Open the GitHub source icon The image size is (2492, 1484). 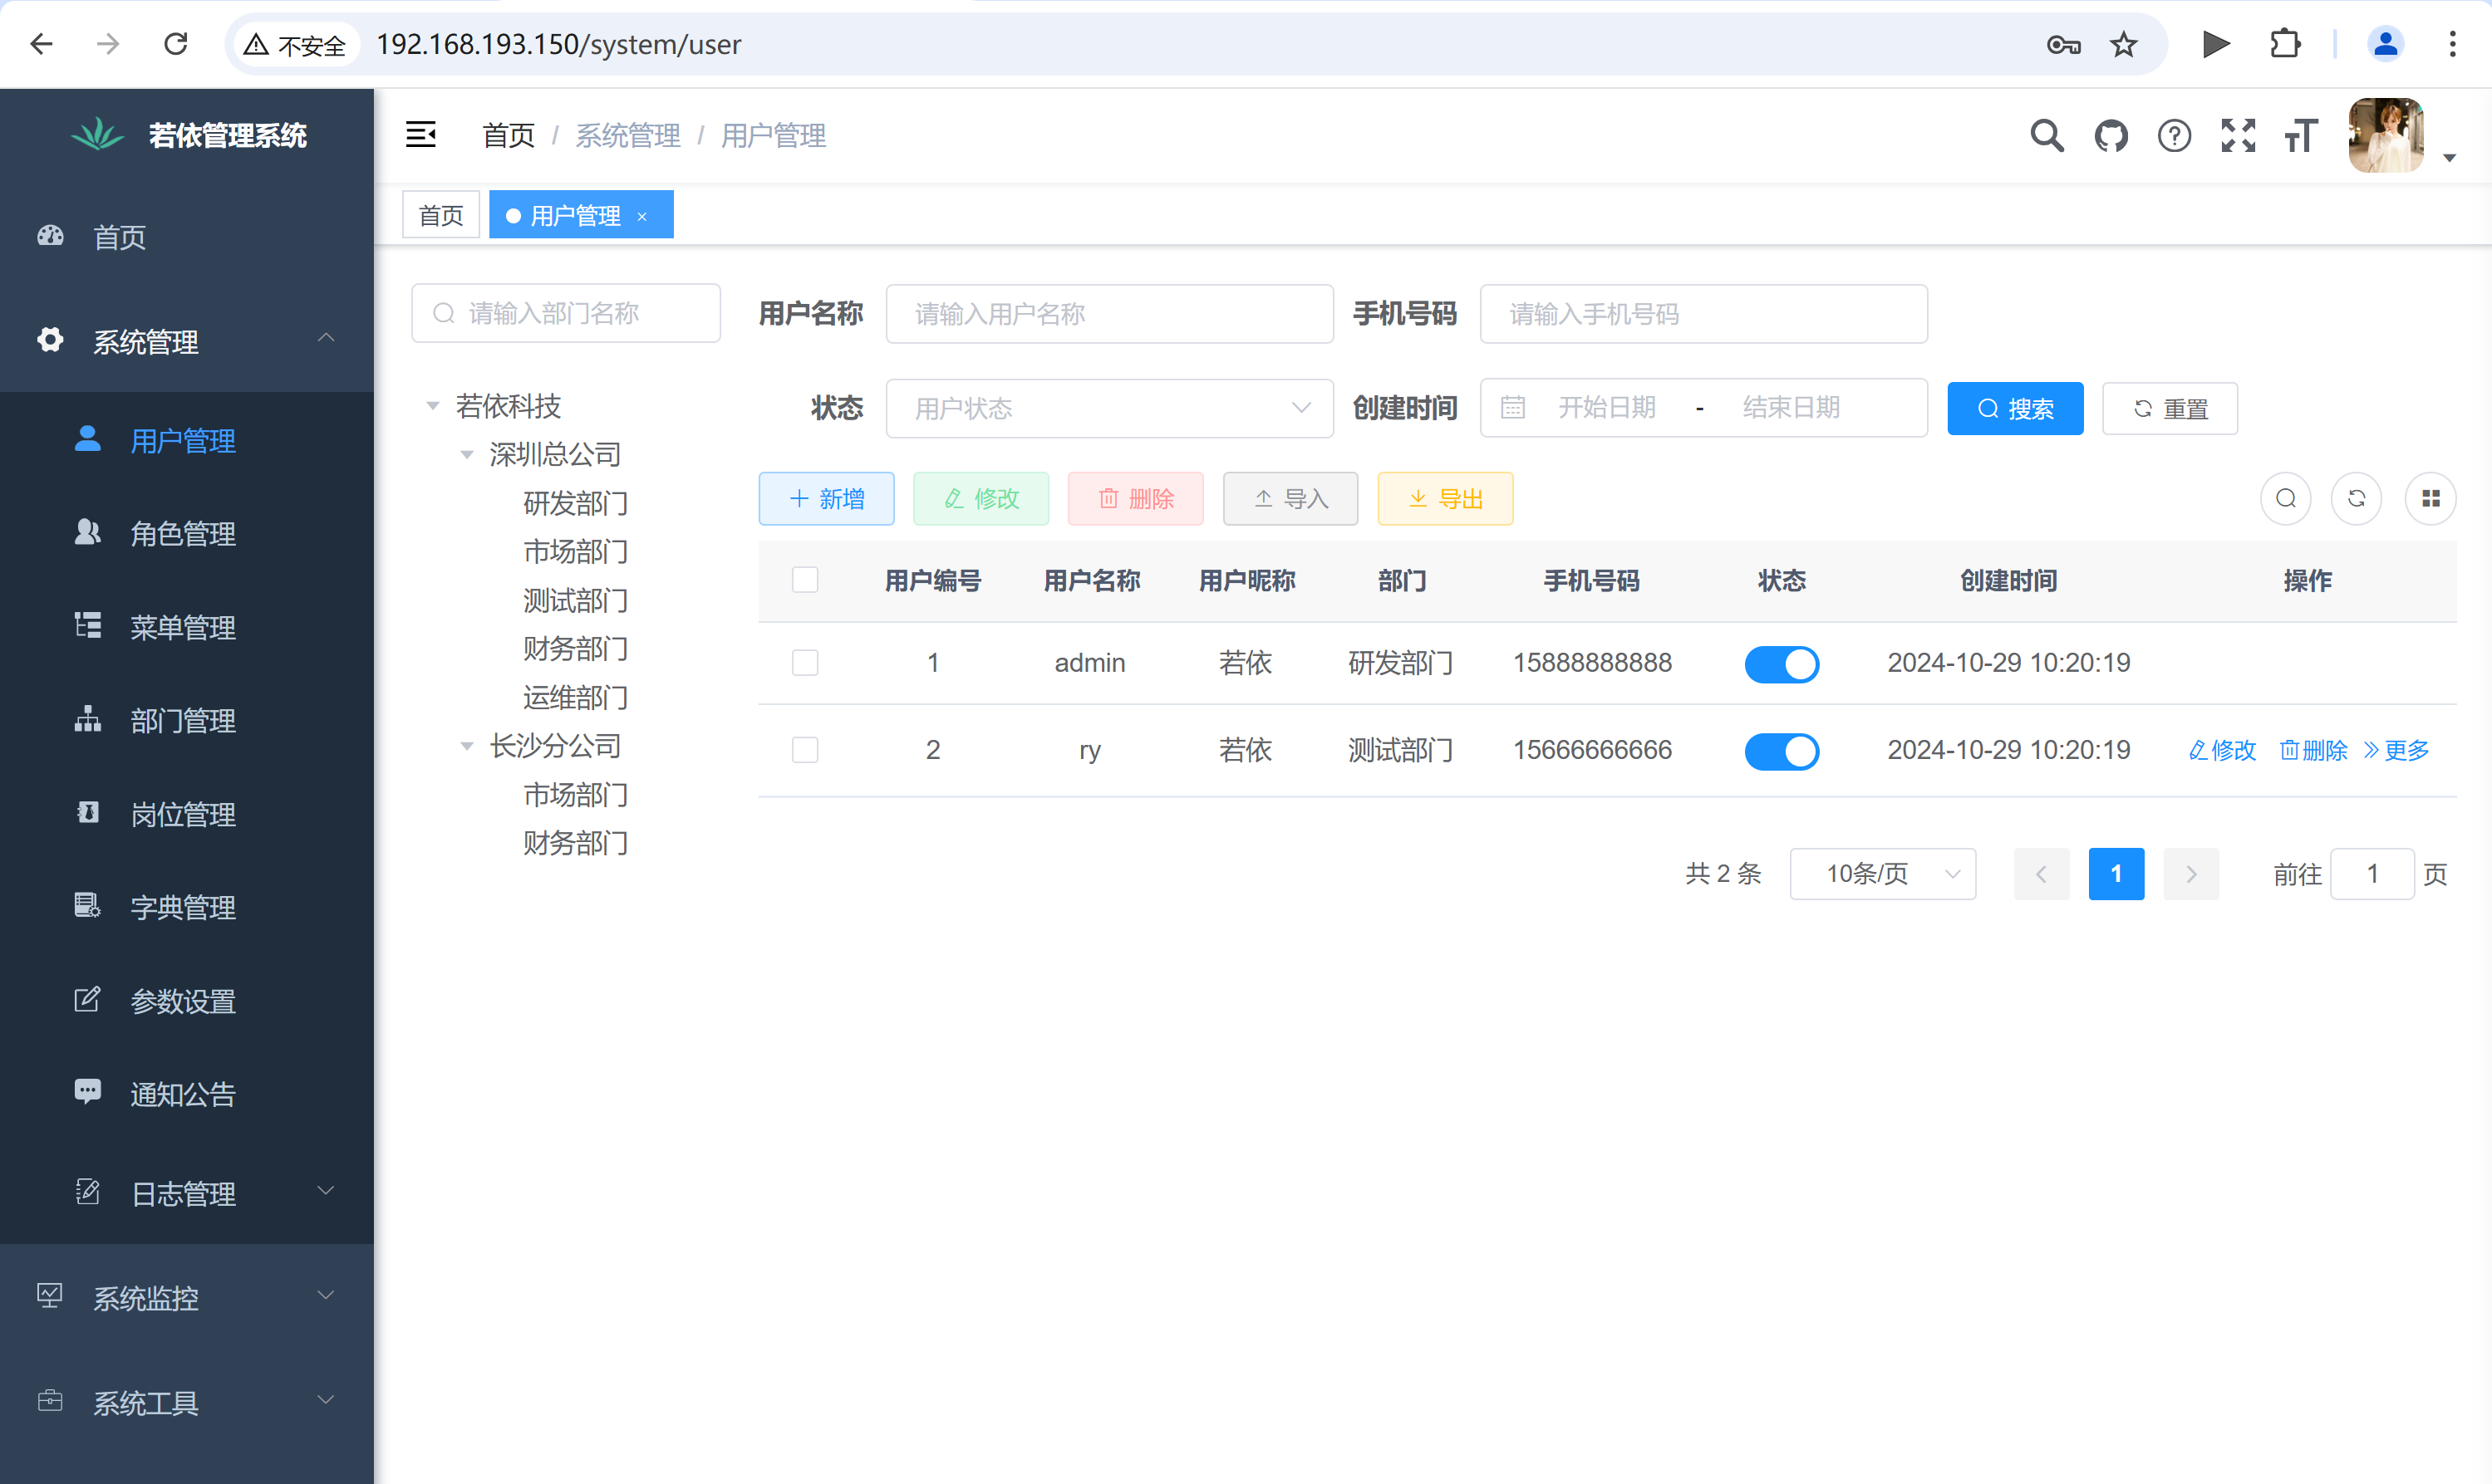(x=2111, y=135)
